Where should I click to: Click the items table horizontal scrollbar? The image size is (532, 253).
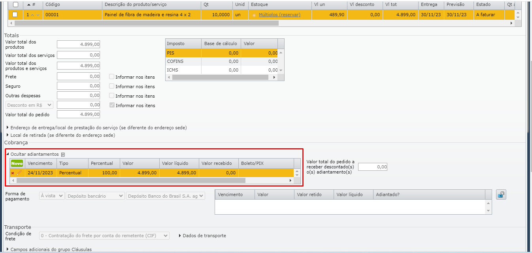[146, 23]
